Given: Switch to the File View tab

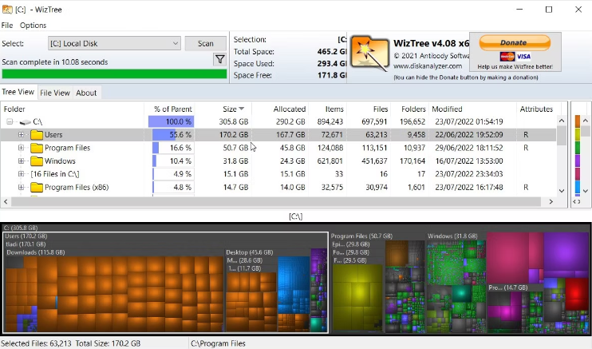Looking at the screenshot, I should pos(55,93).
